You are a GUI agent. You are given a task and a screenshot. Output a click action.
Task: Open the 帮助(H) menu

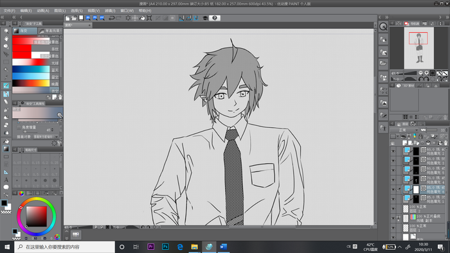coord(145,11)
